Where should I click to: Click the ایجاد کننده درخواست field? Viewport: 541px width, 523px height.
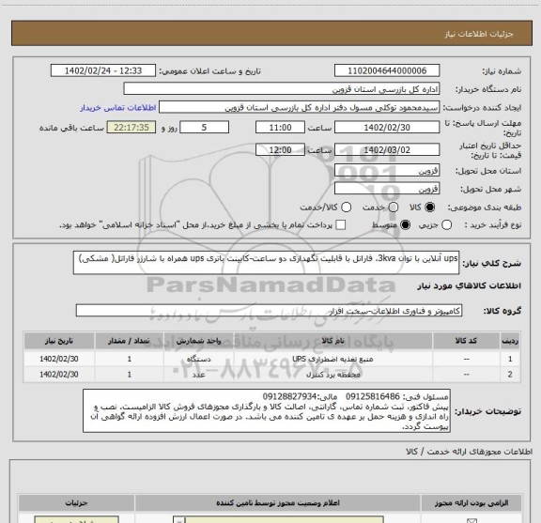[299, 108]
